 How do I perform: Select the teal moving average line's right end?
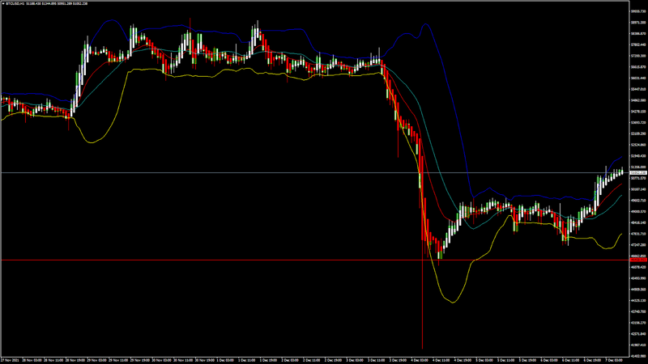point(621,196)
